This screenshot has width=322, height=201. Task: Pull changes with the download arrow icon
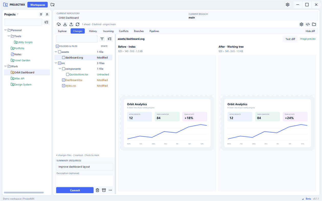coord(65,24)
